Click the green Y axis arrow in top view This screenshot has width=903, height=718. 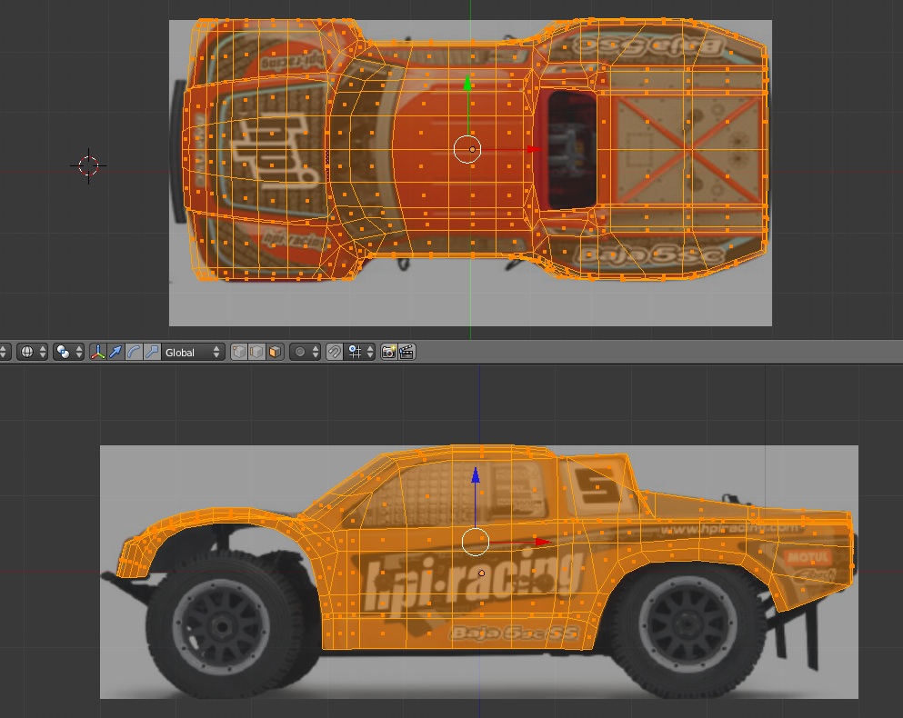pos(467,84)
